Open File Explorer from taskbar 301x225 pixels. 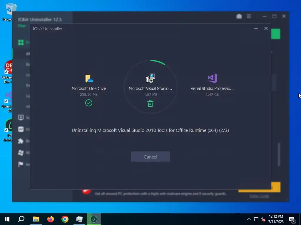(36, 219)
